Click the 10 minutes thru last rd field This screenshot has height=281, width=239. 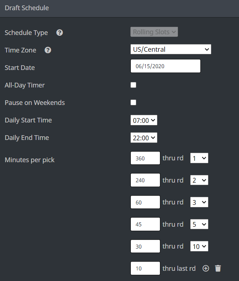(145, 268)
